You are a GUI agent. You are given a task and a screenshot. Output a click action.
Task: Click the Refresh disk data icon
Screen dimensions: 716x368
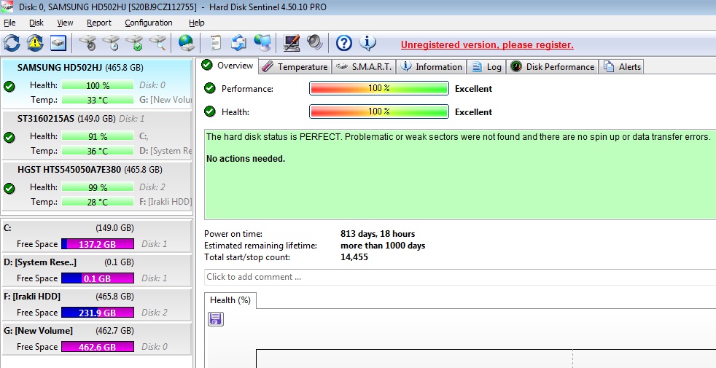coord(12,43)
